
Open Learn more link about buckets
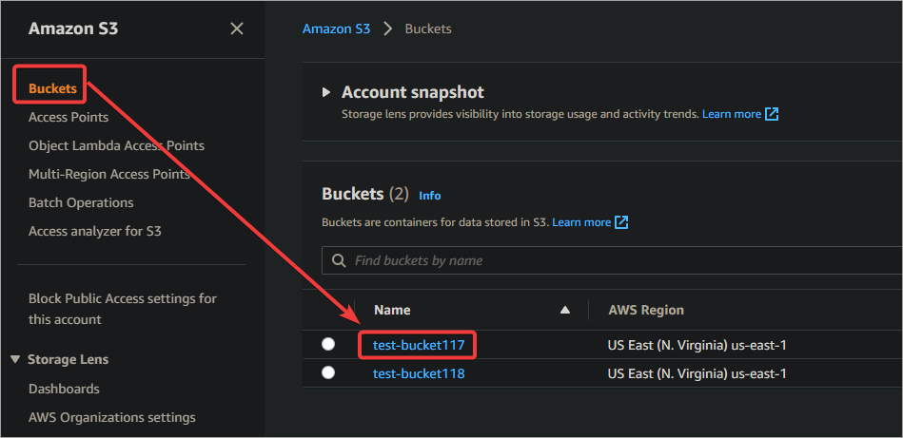coord(581,222)
